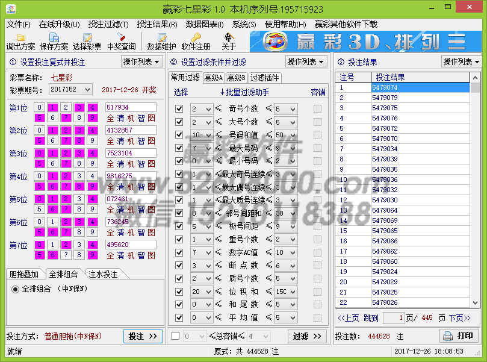Open 断点数 maximum dropdown showing 6
Image resolution: width=487 pixels, height=362 pixels.
pyautogui.click(x=293, y=266)
